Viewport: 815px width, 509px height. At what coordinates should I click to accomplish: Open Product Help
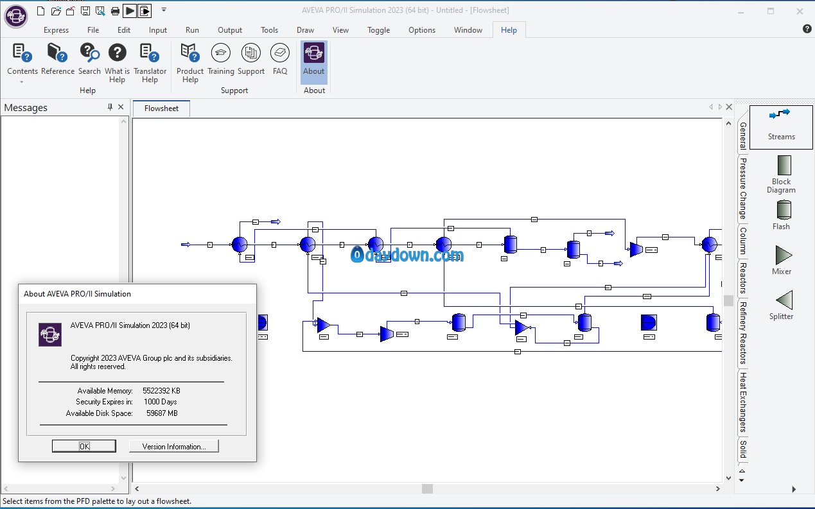click(190, 63)
